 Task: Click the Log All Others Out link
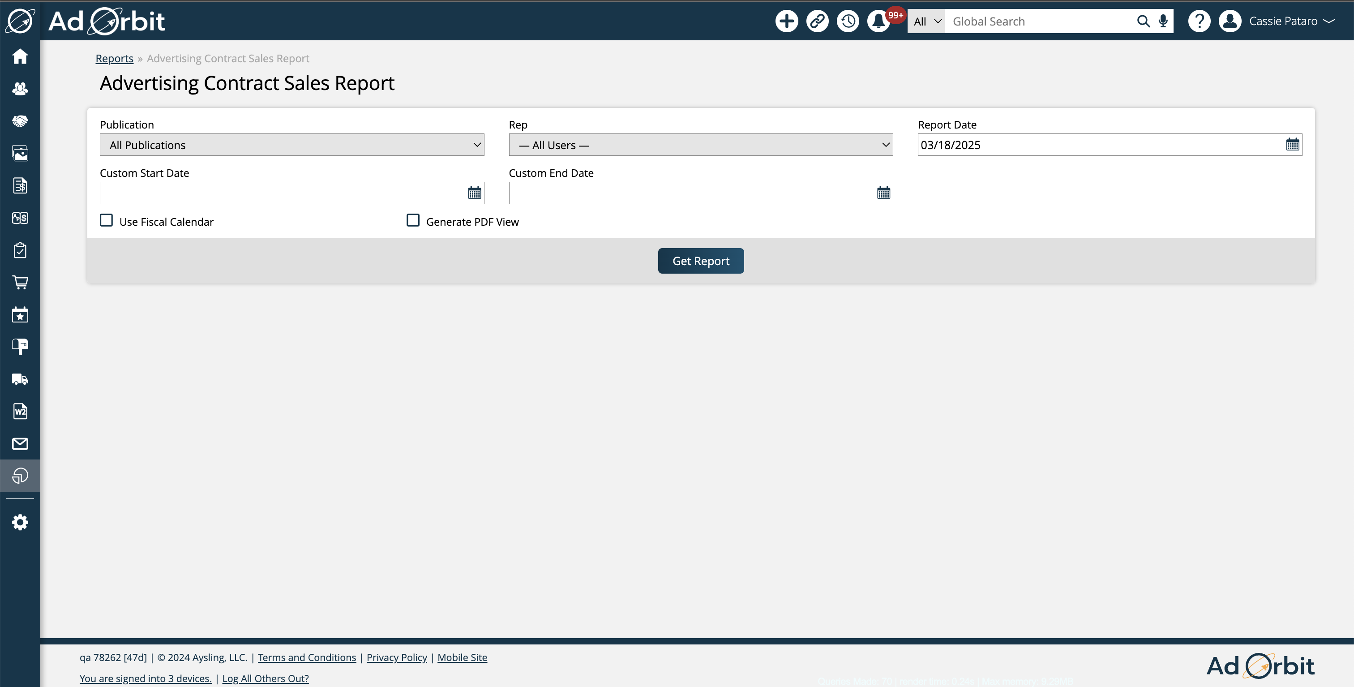point(265,678)
